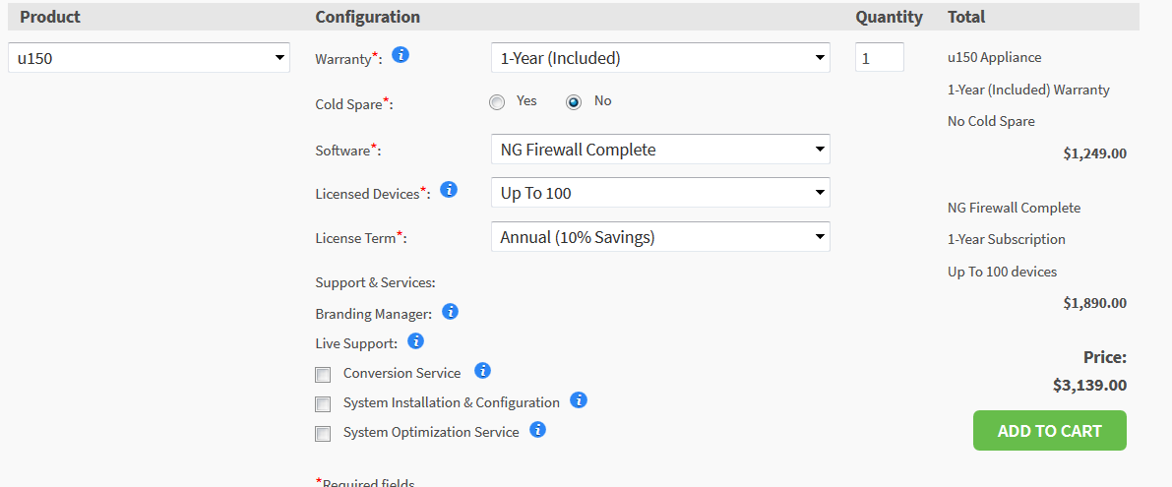This screenshot has height=487, width=1172.
Task: Show Branding Manager info tooltip icon
Action: pos(450,312)
